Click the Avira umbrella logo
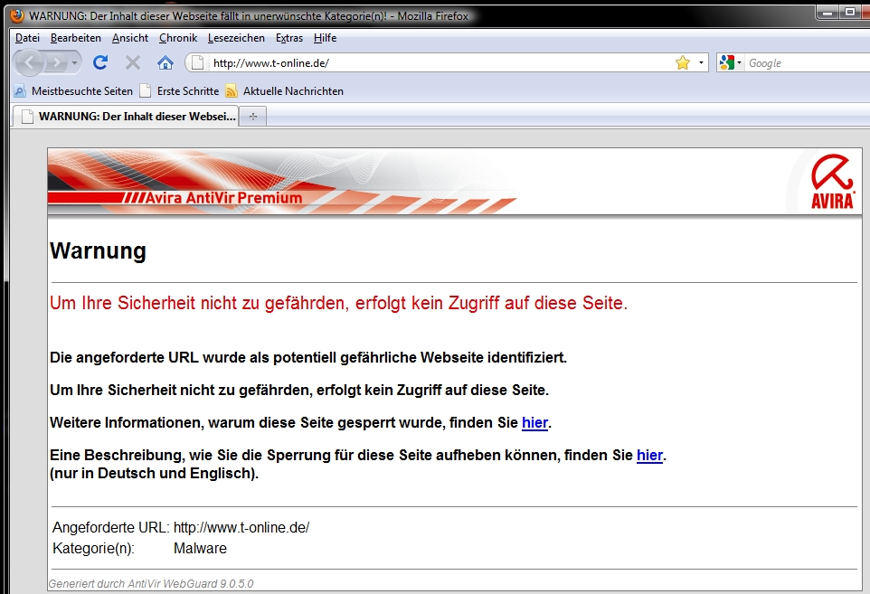 pyautogui.click(x=832, y=182)
